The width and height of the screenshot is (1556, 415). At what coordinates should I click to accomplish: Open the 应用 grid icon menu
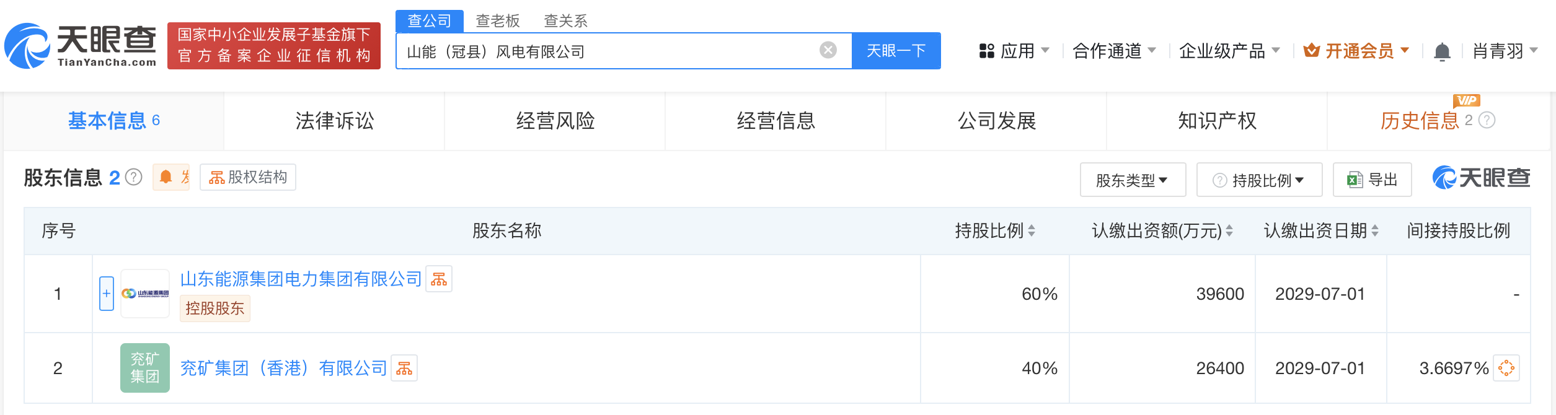click(987, 51)
